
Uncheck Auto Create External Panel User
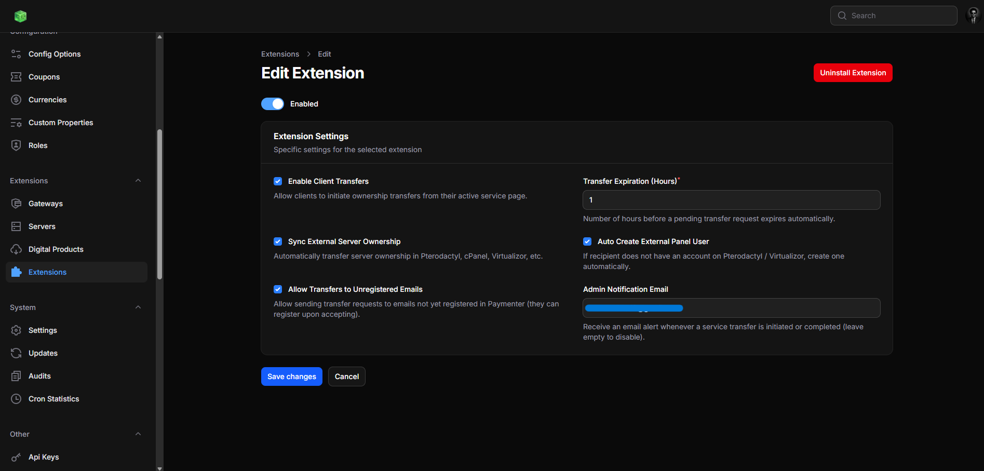coord(587,241)
